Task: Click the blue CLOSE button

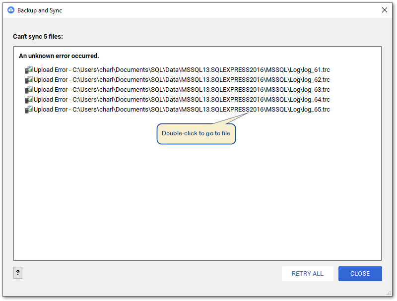Action: [360, 274]
